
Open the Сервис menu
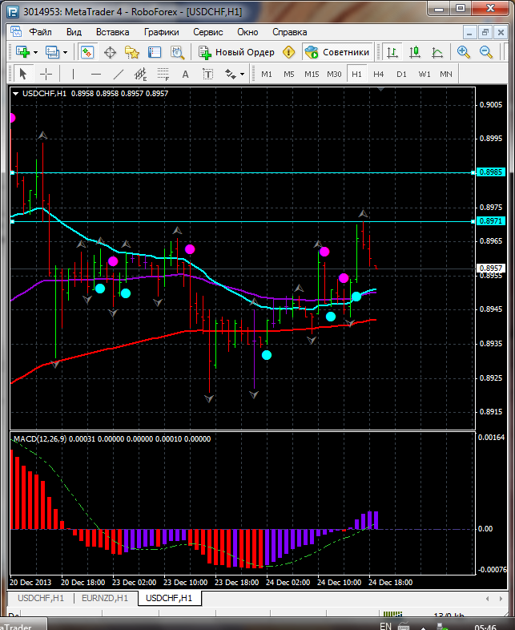208,32
